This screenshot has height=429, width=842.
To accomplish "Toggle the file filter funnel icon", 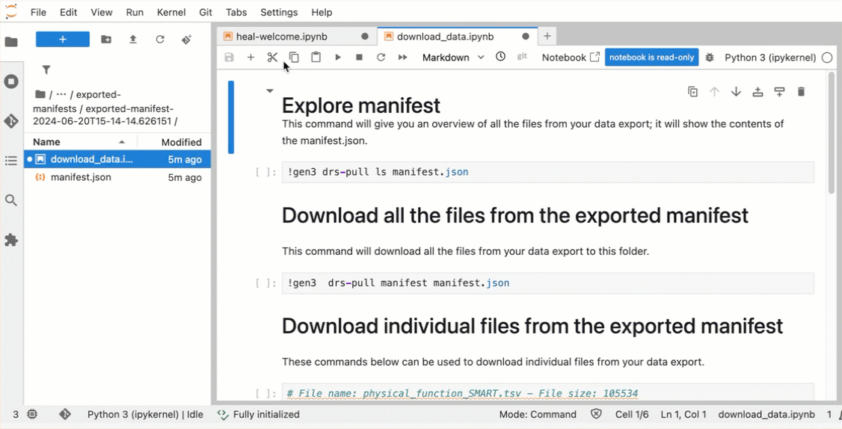I will (46, 70).
